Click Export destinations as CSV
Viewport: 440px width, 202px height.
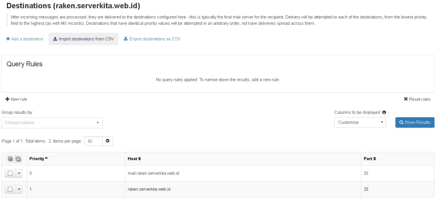coord(152,39)
